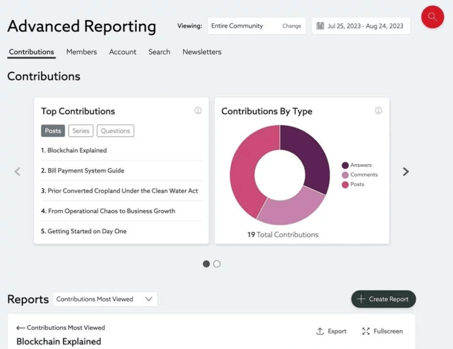Switch to the Members tab
The image size is (453, 349).
point(81,52)
